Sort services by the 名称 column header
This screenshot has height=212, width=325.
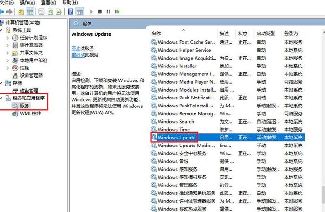pos(184,33)
